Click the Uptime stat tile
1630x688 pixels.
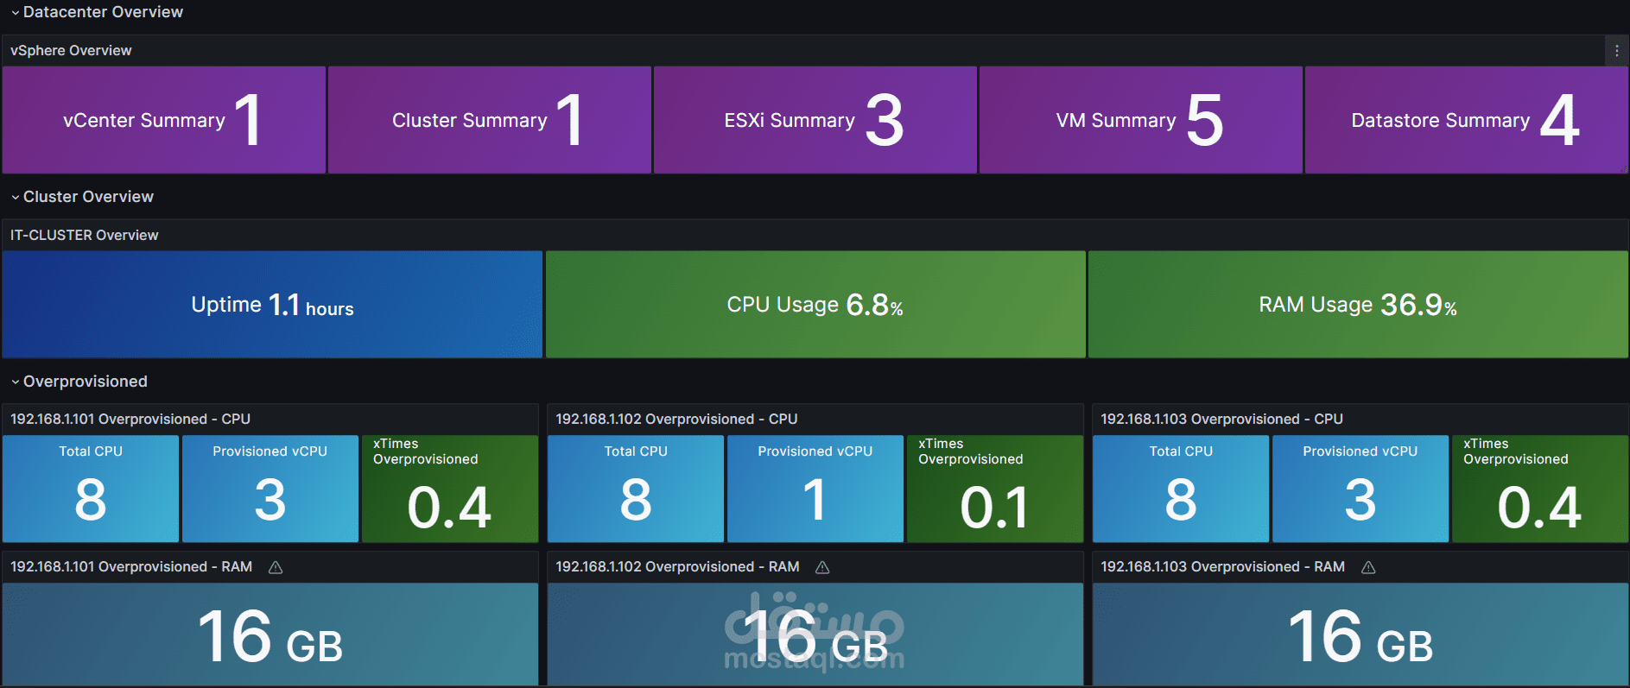(x=272, y=305)
